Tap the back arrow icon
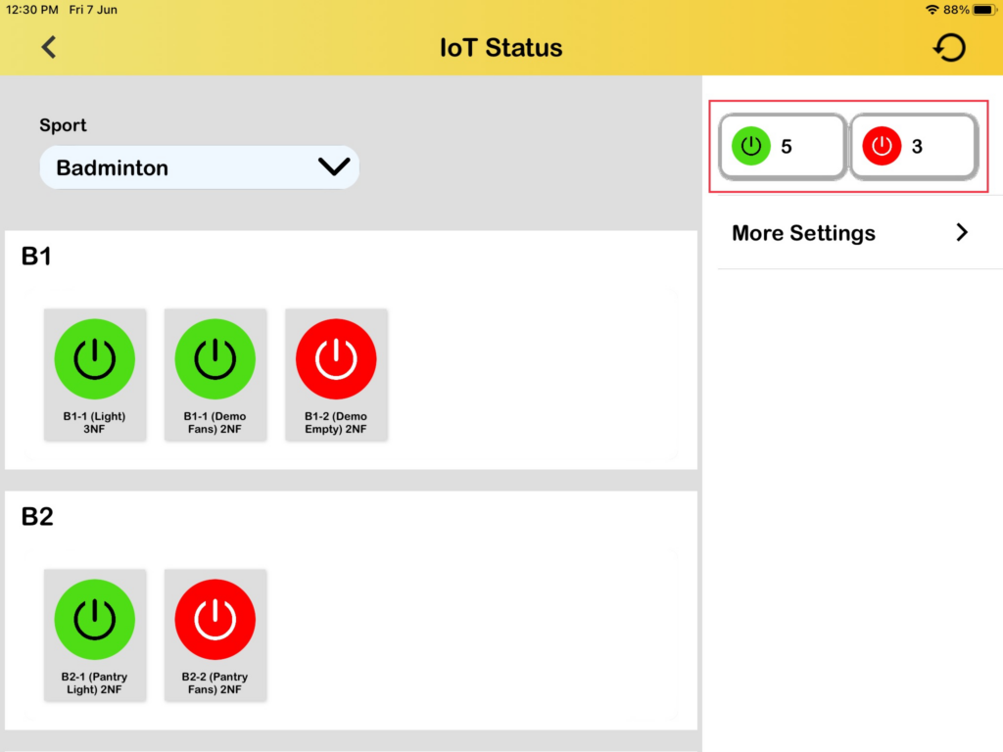The image size is (1003, 752). [49, 47]
